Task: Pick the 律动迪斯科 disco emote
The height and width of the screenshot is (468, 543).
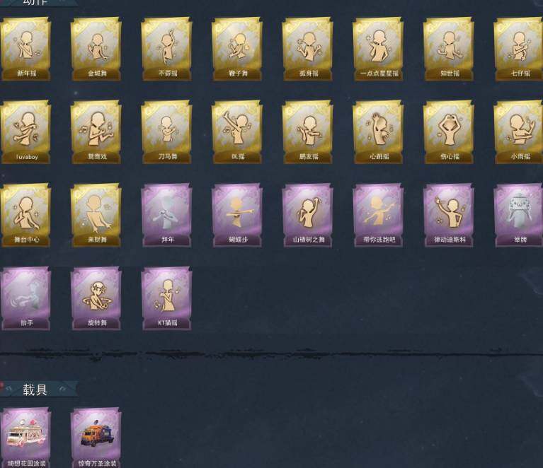Action: [449, 215]
